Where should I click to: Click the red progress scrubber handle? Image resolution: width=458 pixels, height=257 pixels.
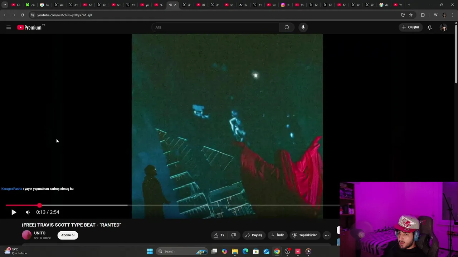coord(39,205)
